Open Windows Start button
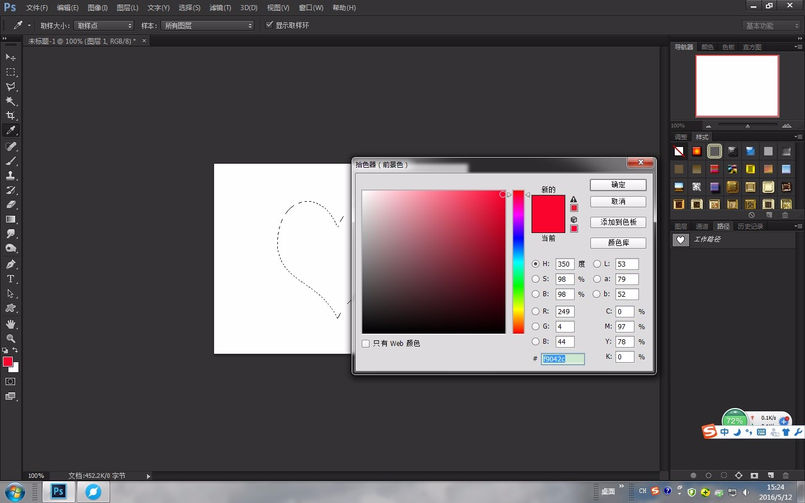 click(x=15, y=492)
